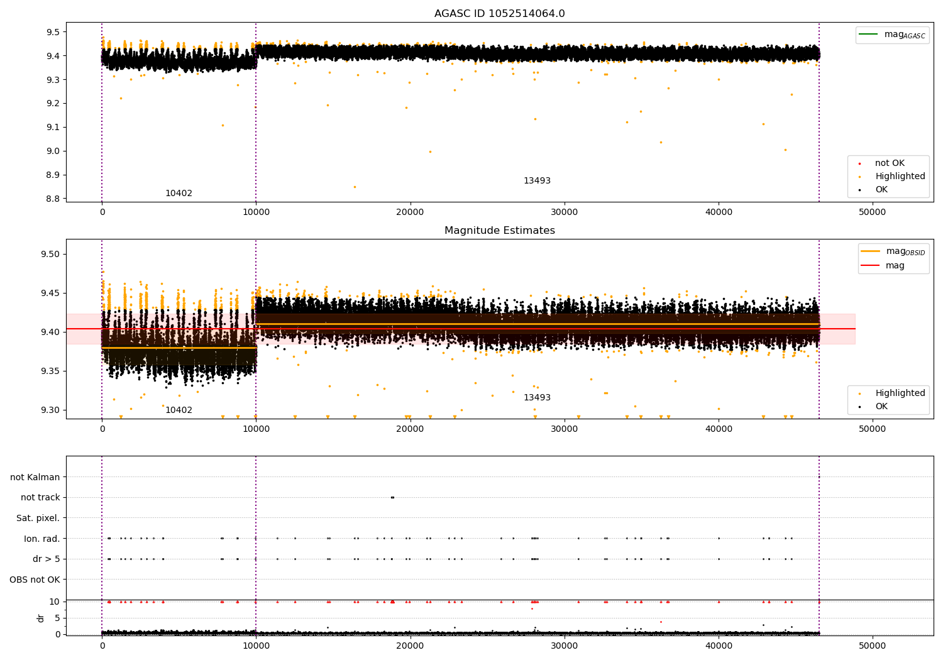Click the black "not track" marker near 19000
Viewport: 943px width, 660px height.
click(392, 498)
